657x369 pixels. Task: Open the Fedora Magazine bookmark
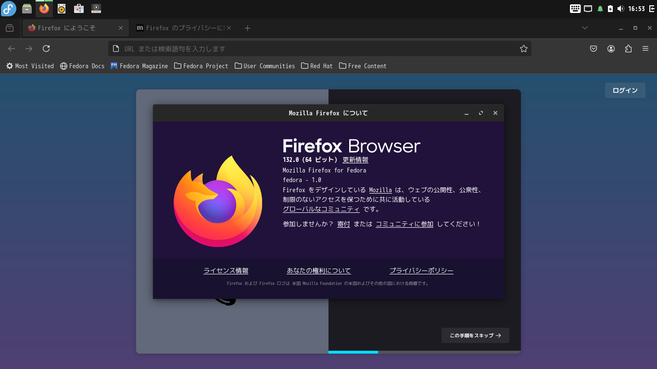coord(139,66)
